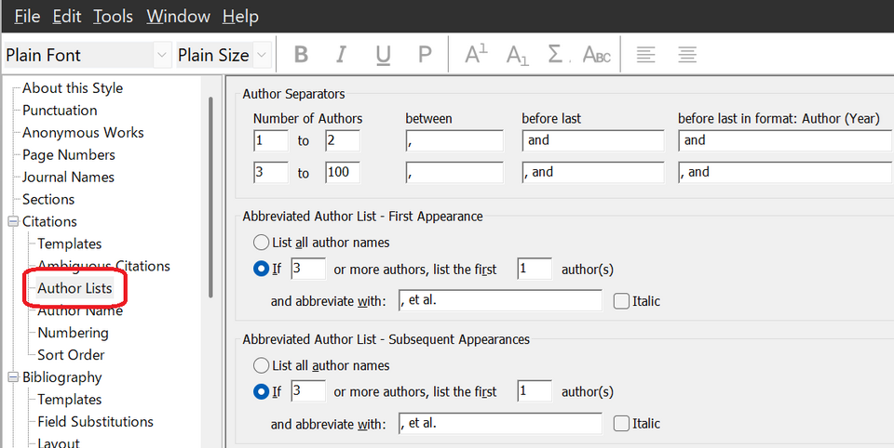The height and width of the screenshot is (448, 894).
Task: Apply Italic formatting from toolbar
Action: click(341, 55)
